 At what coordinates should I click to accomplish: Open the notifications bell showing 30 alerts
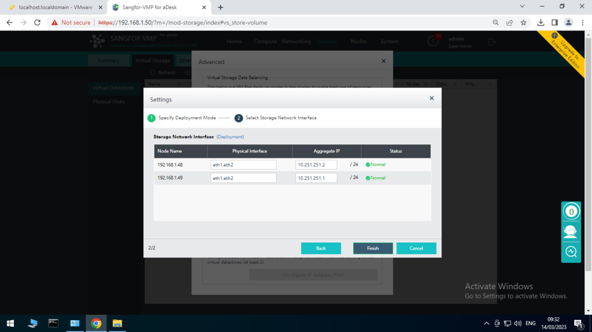click(433, 41)
